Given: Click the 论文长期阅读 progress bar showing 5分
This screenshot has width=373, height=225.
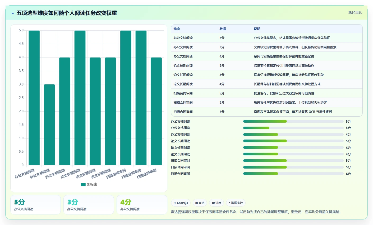Looking at the screenshot, I should point(293,141).
